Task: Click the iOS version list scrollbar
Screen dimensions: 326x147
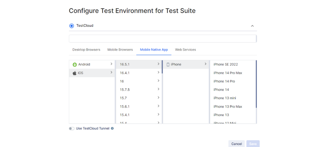Action: pos(162,67)
